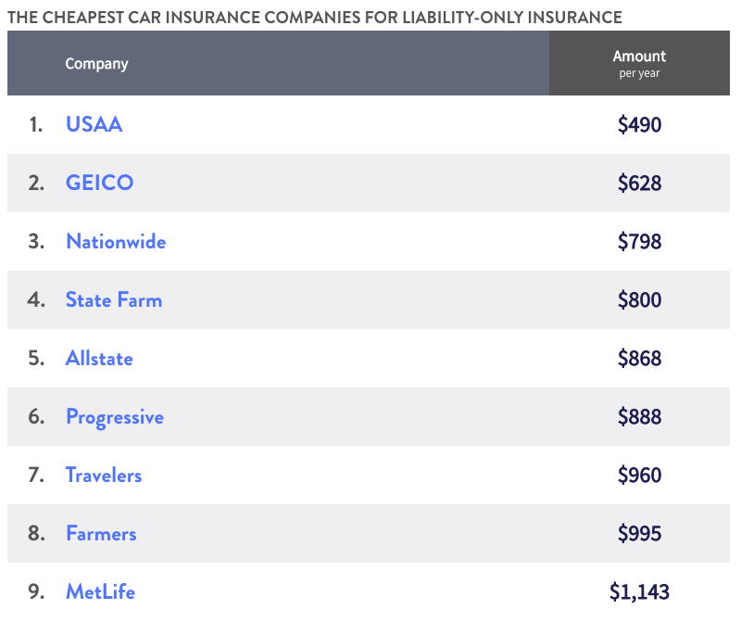Click the $800 State Farm amount
Screen dimensions: 741x634
639,299
